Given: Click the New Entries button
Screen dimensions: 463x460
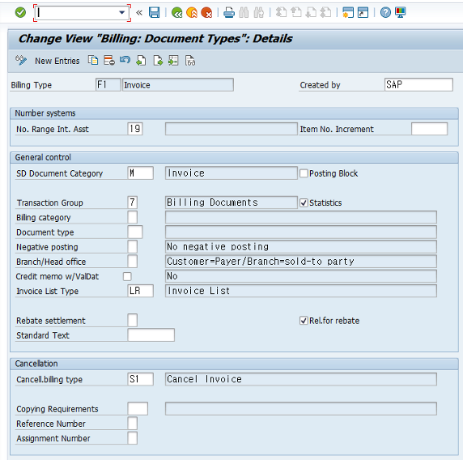Looking at the screenshot, I should coord(57,61).
